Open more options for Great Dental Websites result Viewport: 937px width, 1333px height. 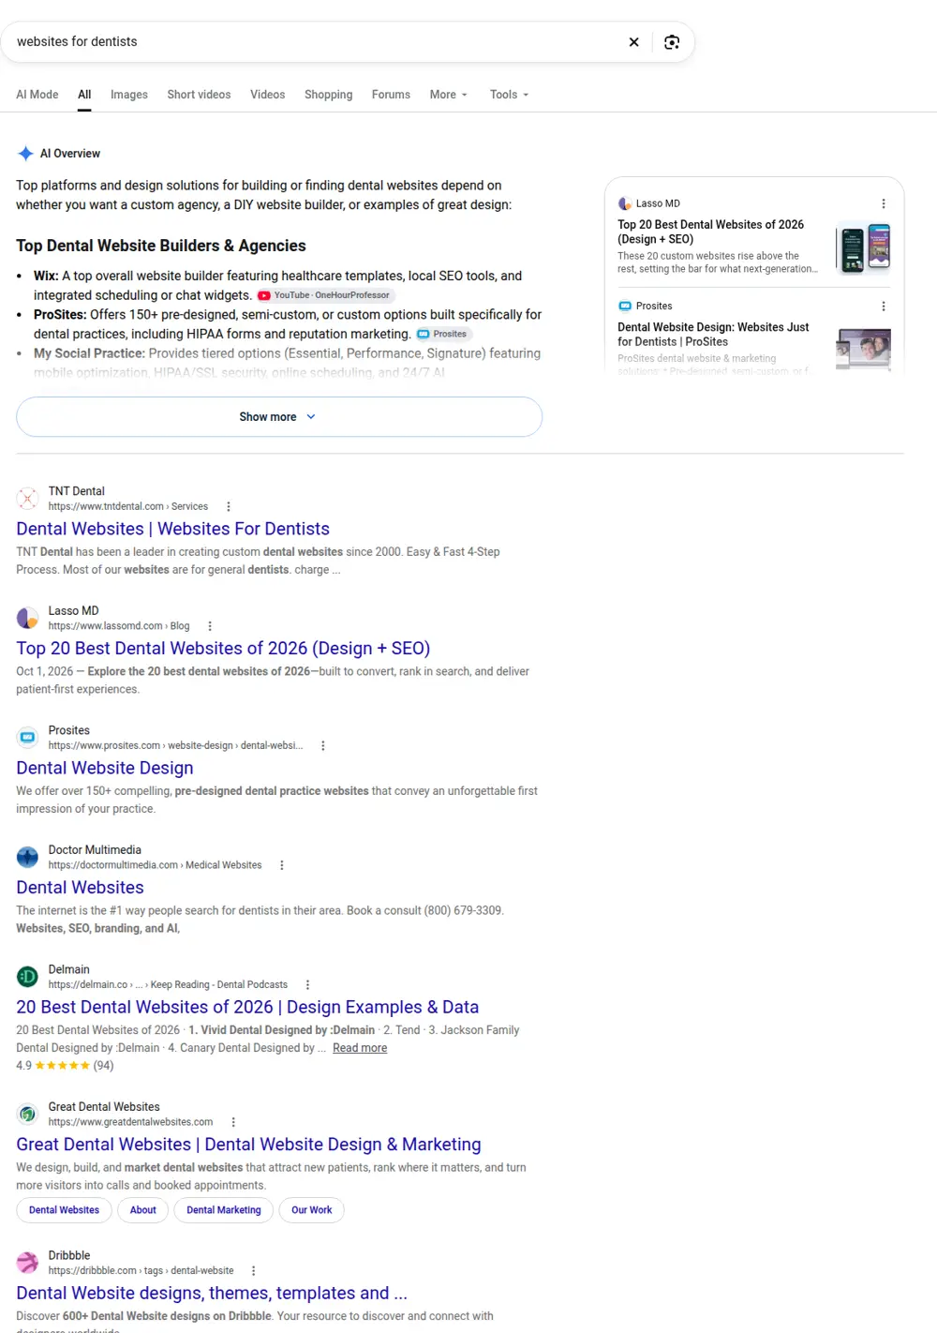(233, 1122)
